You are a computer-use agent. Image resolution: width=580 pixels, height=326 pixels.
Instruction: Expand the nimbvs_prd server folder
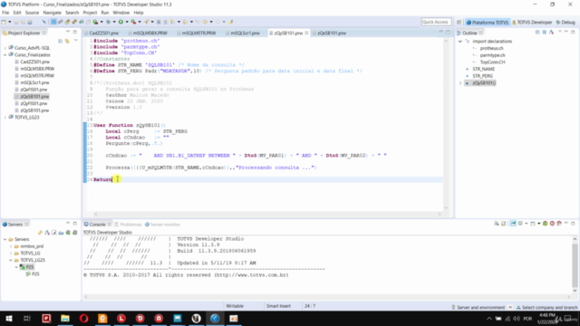coord(11,246)
